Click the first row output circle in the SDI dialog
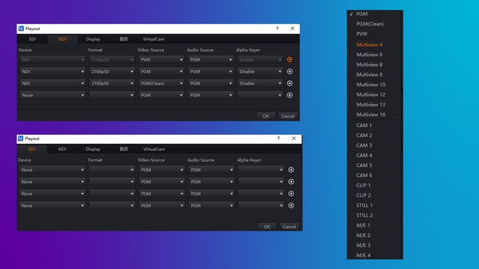The image size is (479, 269). [x=291, y=170]
